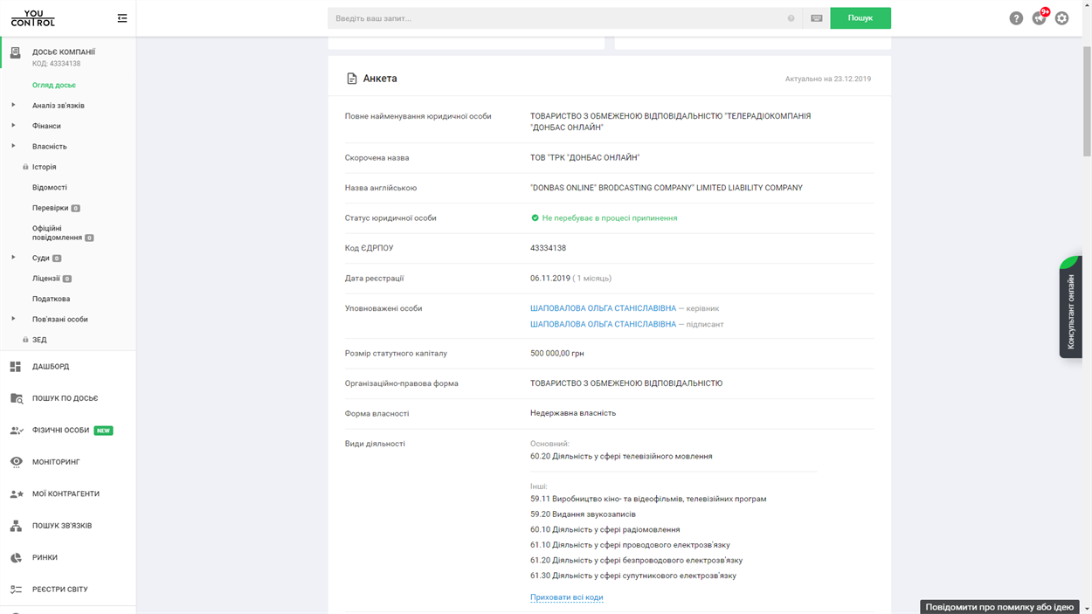The width and height of the screenshot is (1092, 614).
Task: Click the English name "DONBAS ONLINE" BRODCASTING COMPANY
Action: pyautogui.click(x=667, y=188)
